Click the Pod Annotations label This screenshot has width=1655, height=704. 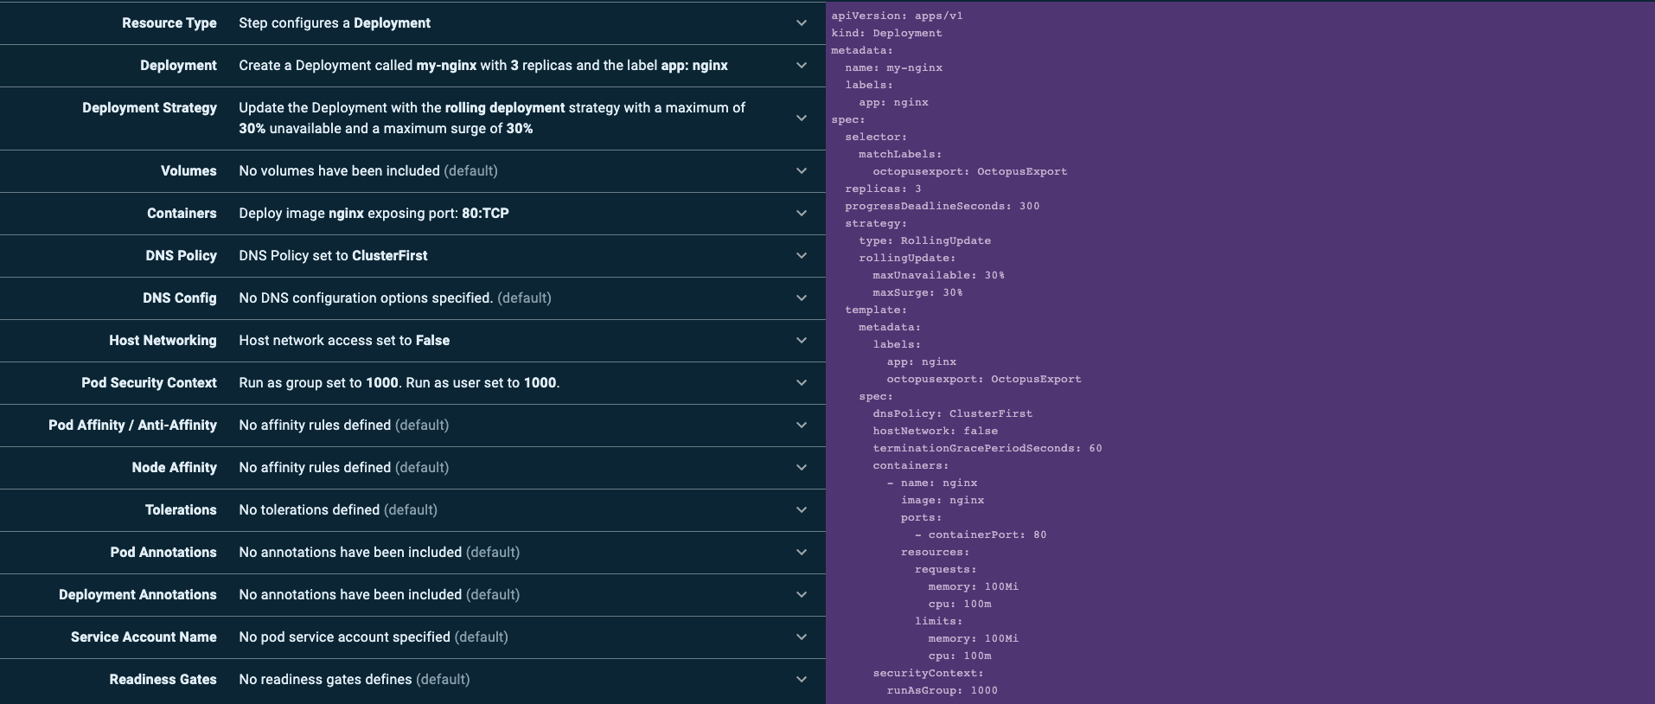[163, 553]
